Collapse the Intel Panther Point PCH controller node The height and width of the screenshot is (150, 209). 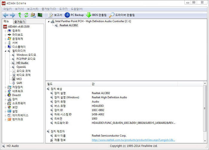coord(48,21)
